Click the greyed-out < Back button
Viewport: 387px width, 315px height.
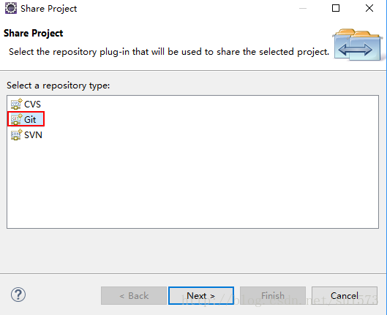tap(134, 295)
